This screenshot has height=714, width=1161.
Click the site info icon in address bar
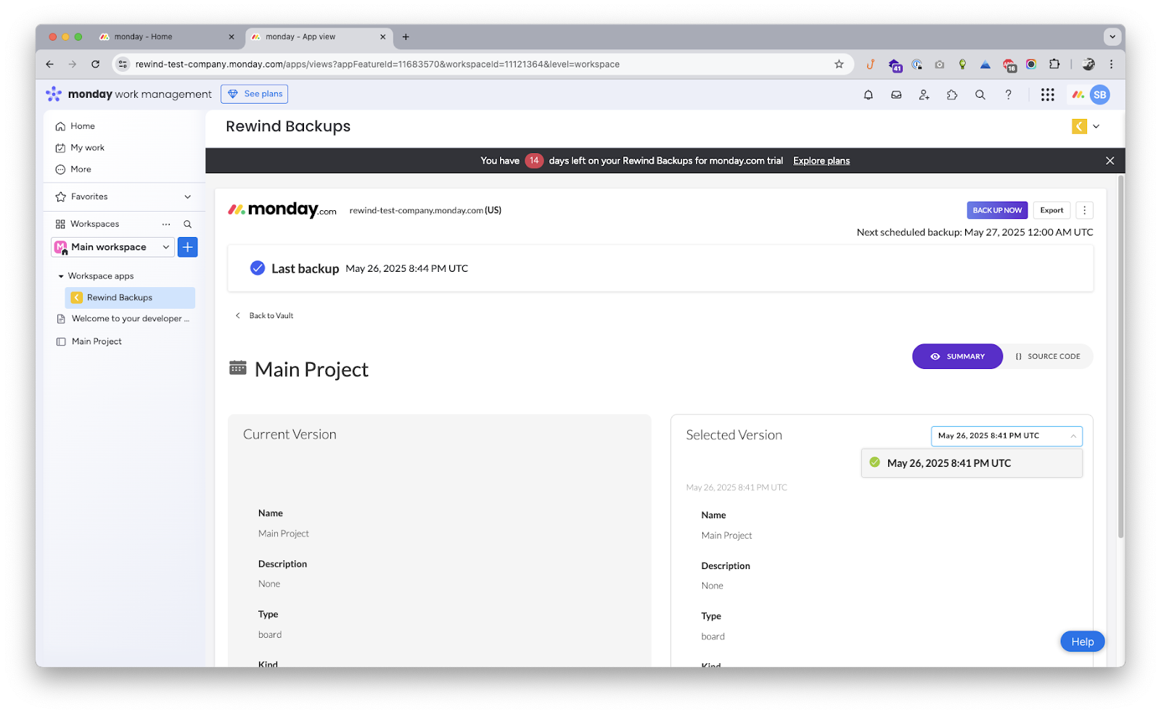123,65
